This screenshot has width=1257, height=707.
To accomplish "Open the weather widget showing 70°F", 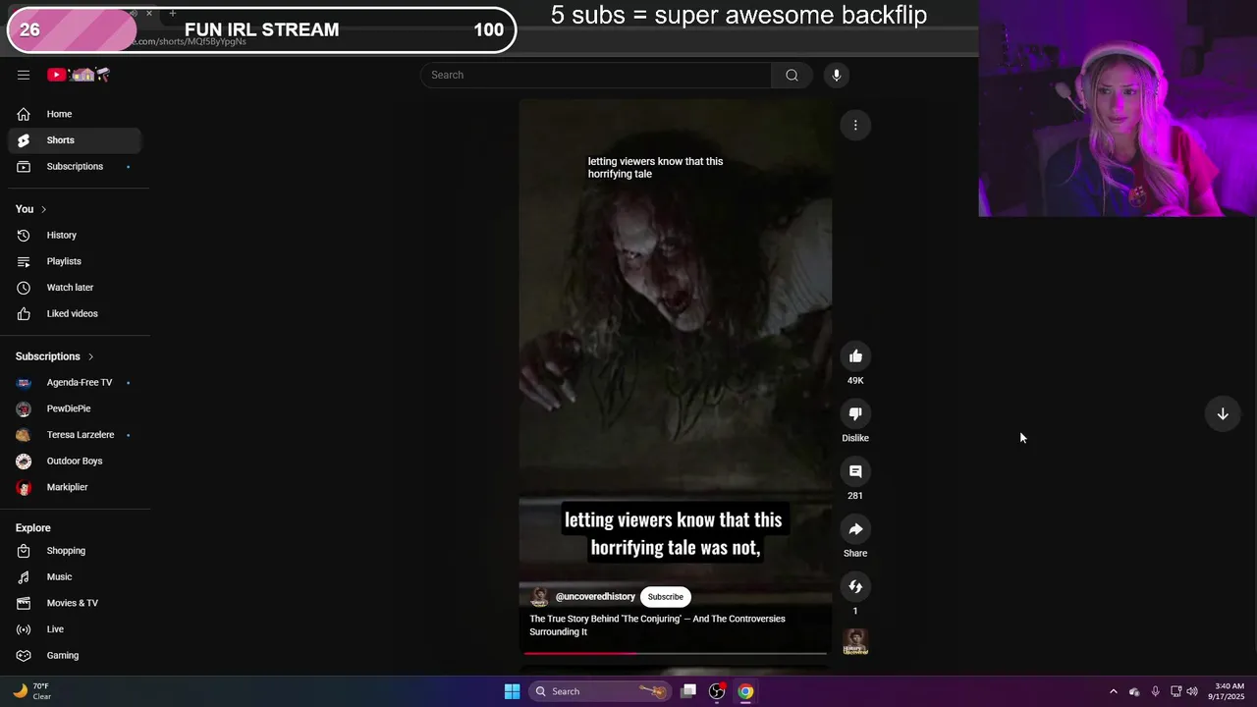I will pyautogui.click(x=32, y=691).
